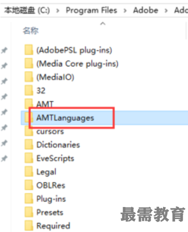The image size is (188, 232).
Task: Click the OBLRes folder icon
Action: 29,185
